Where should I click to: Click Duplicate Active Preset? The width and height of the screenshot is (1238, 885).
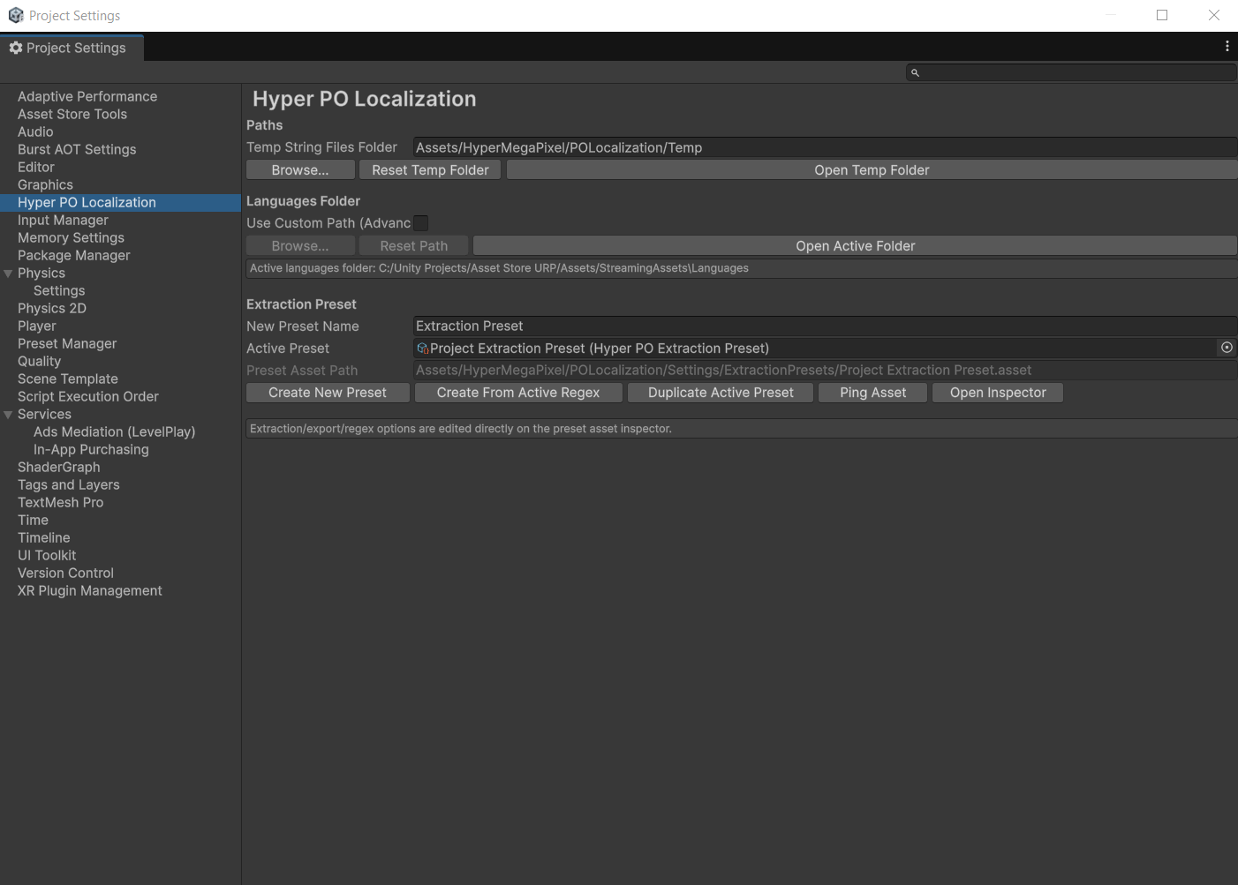point(720,392)
